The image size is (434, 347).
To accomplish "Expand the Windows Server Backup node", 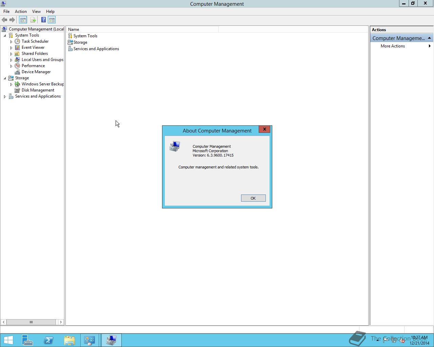I will (11, 84).
